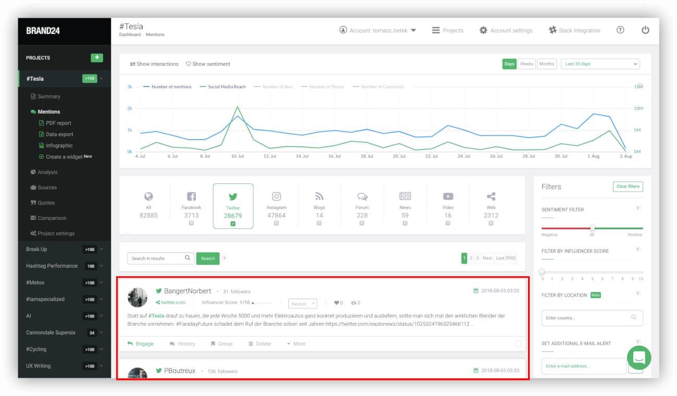Go to Next results page
This screenshot has width=677, height=396.
click(x=487, y=258)
